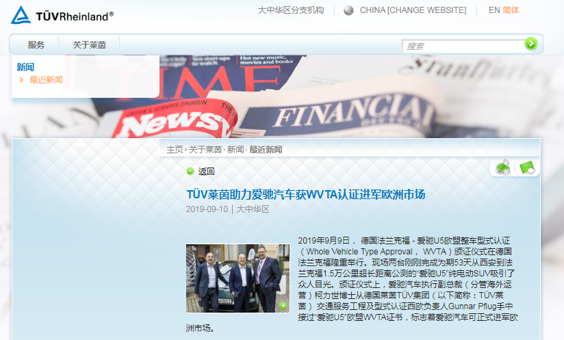
Task: Open the 关于莱茵 menu
Action: click(89, 45)
